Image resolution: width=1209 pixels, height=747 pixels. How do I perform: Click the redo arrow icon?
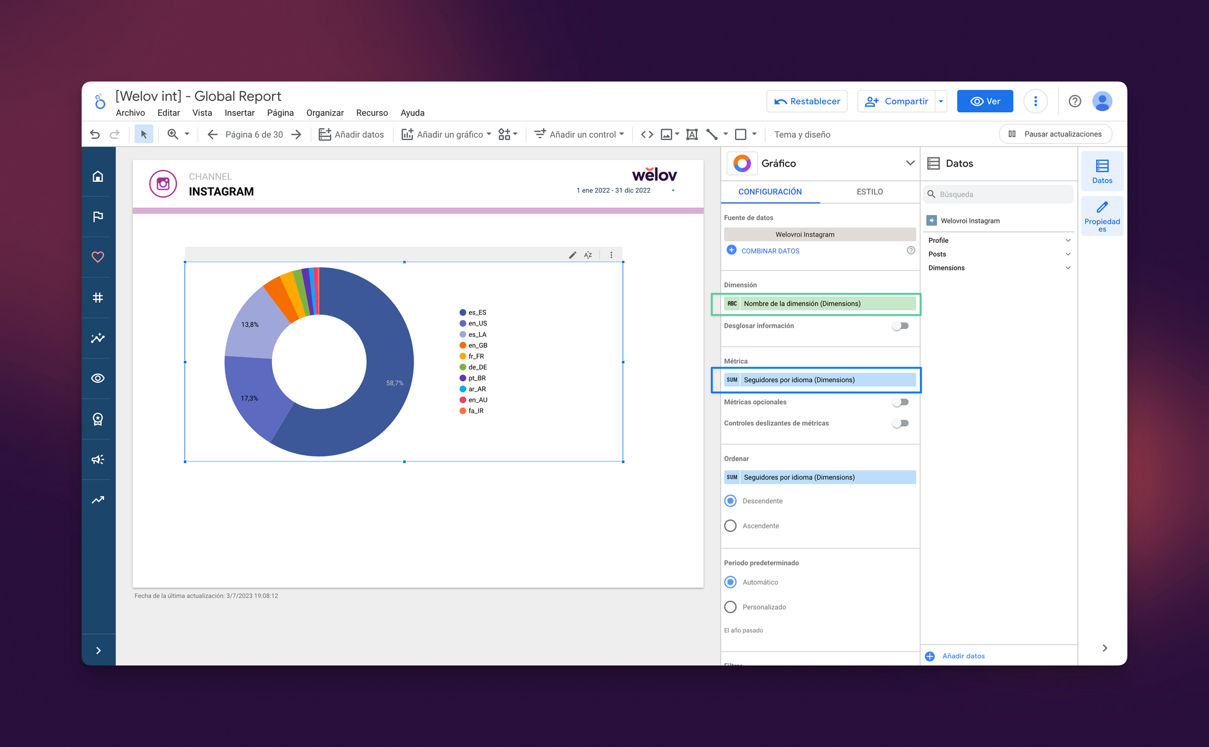[x=114, y=134]
